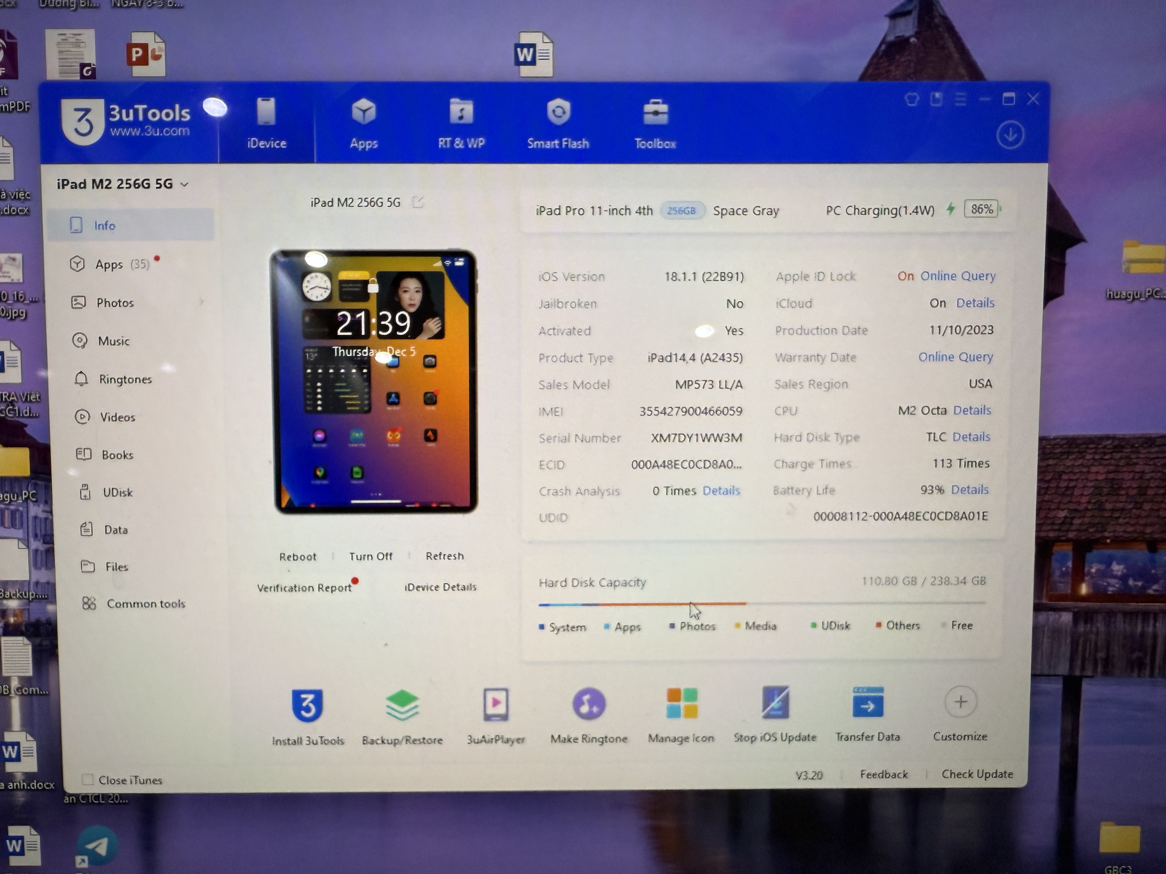Viewport: 1166px width, 874px height.
Task: Click Online Query next to Apple ID Lock
Action: (958, 275)
